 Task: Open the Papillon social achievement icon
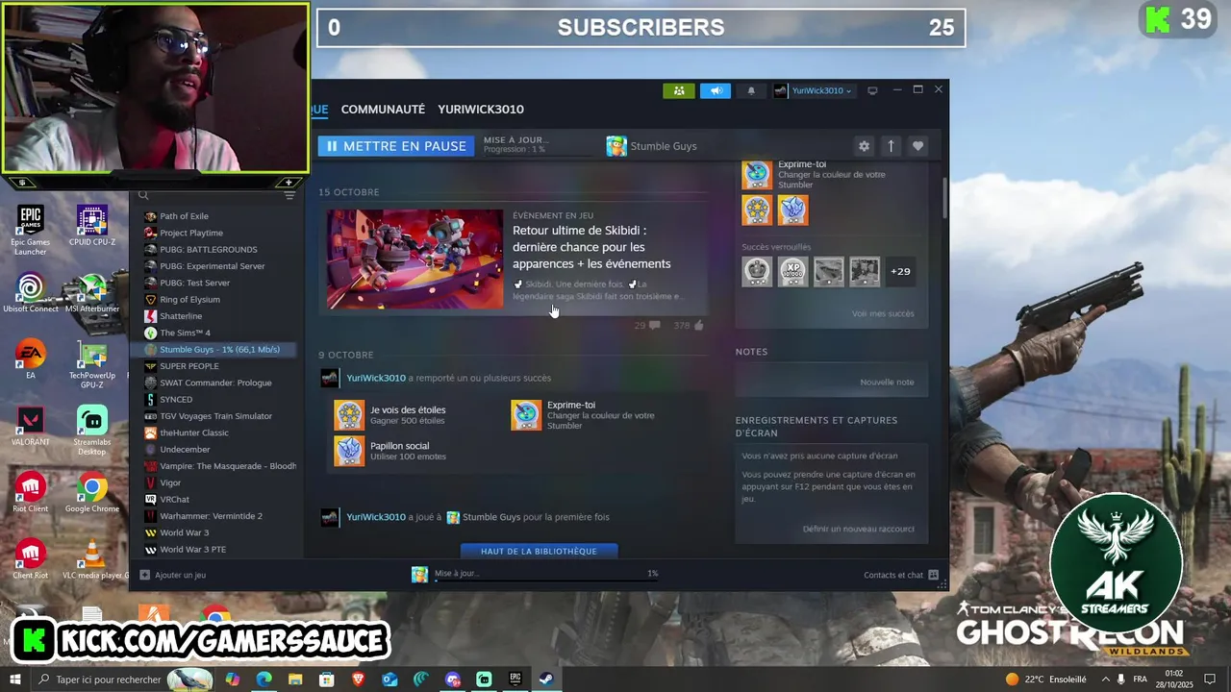click(x=349, y=451)
